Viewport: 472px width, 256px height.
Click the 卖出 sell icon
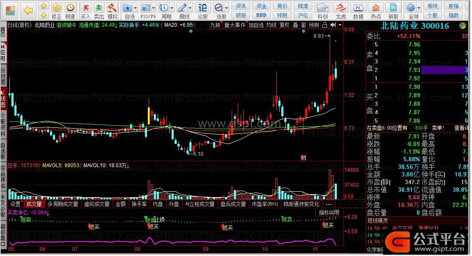coord(99,7)
